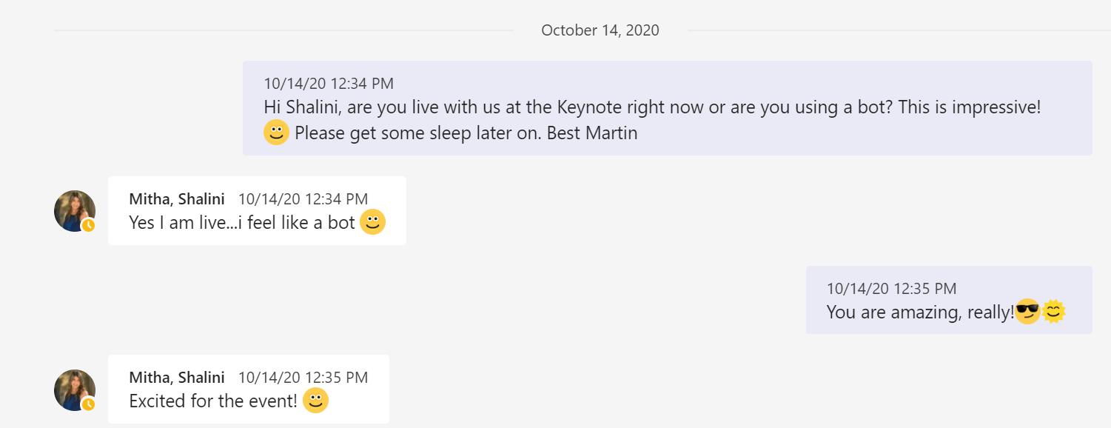Select the "You are amazing, really!" message text
The image size is (1111, 428).
pyautogui.click(x=919, y=312)
